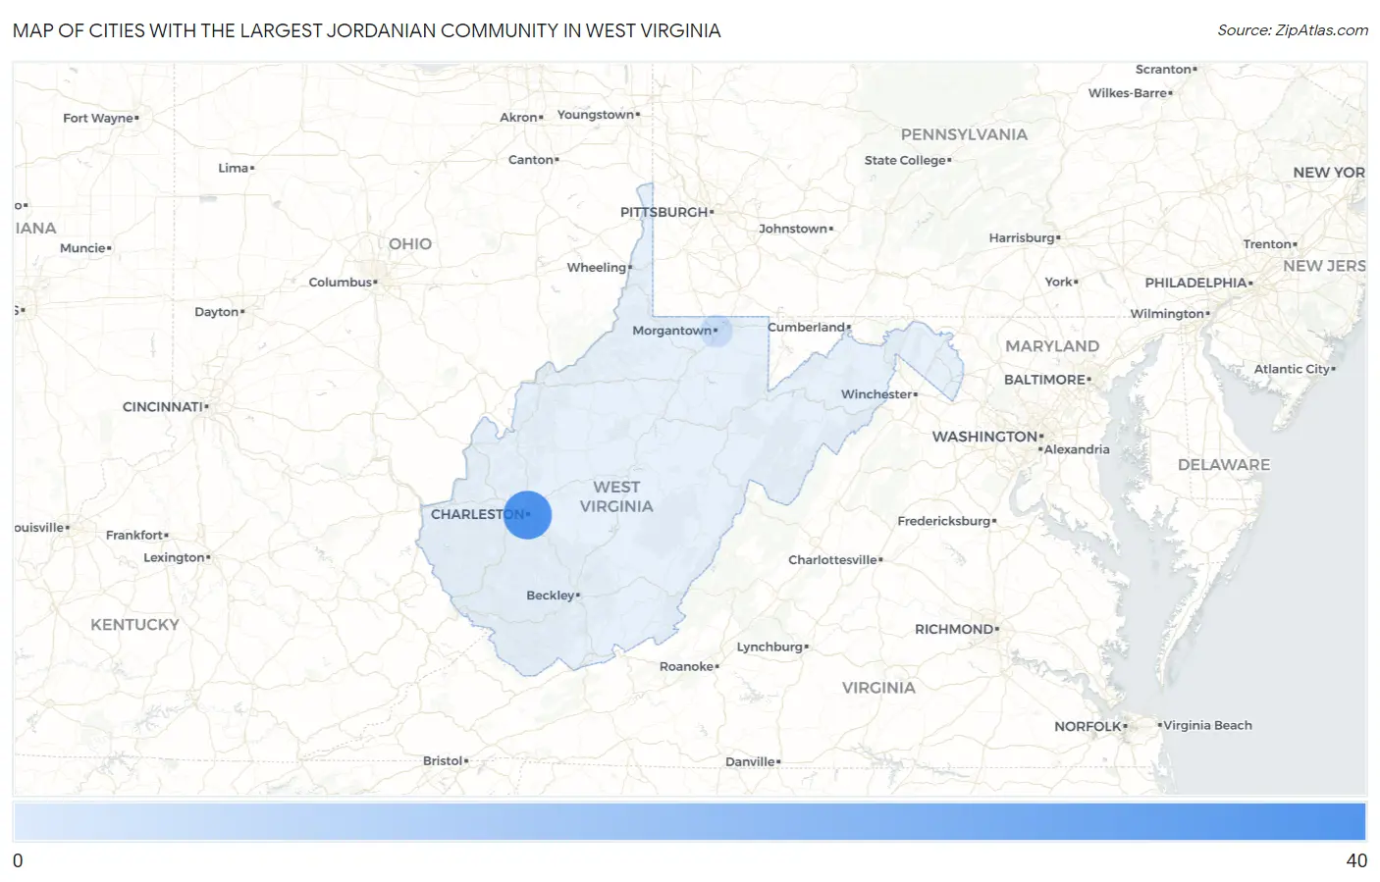Screen dimensions: 1380x882
Task: Click the legend maximum value '40'
Action: pos(1356,860)
